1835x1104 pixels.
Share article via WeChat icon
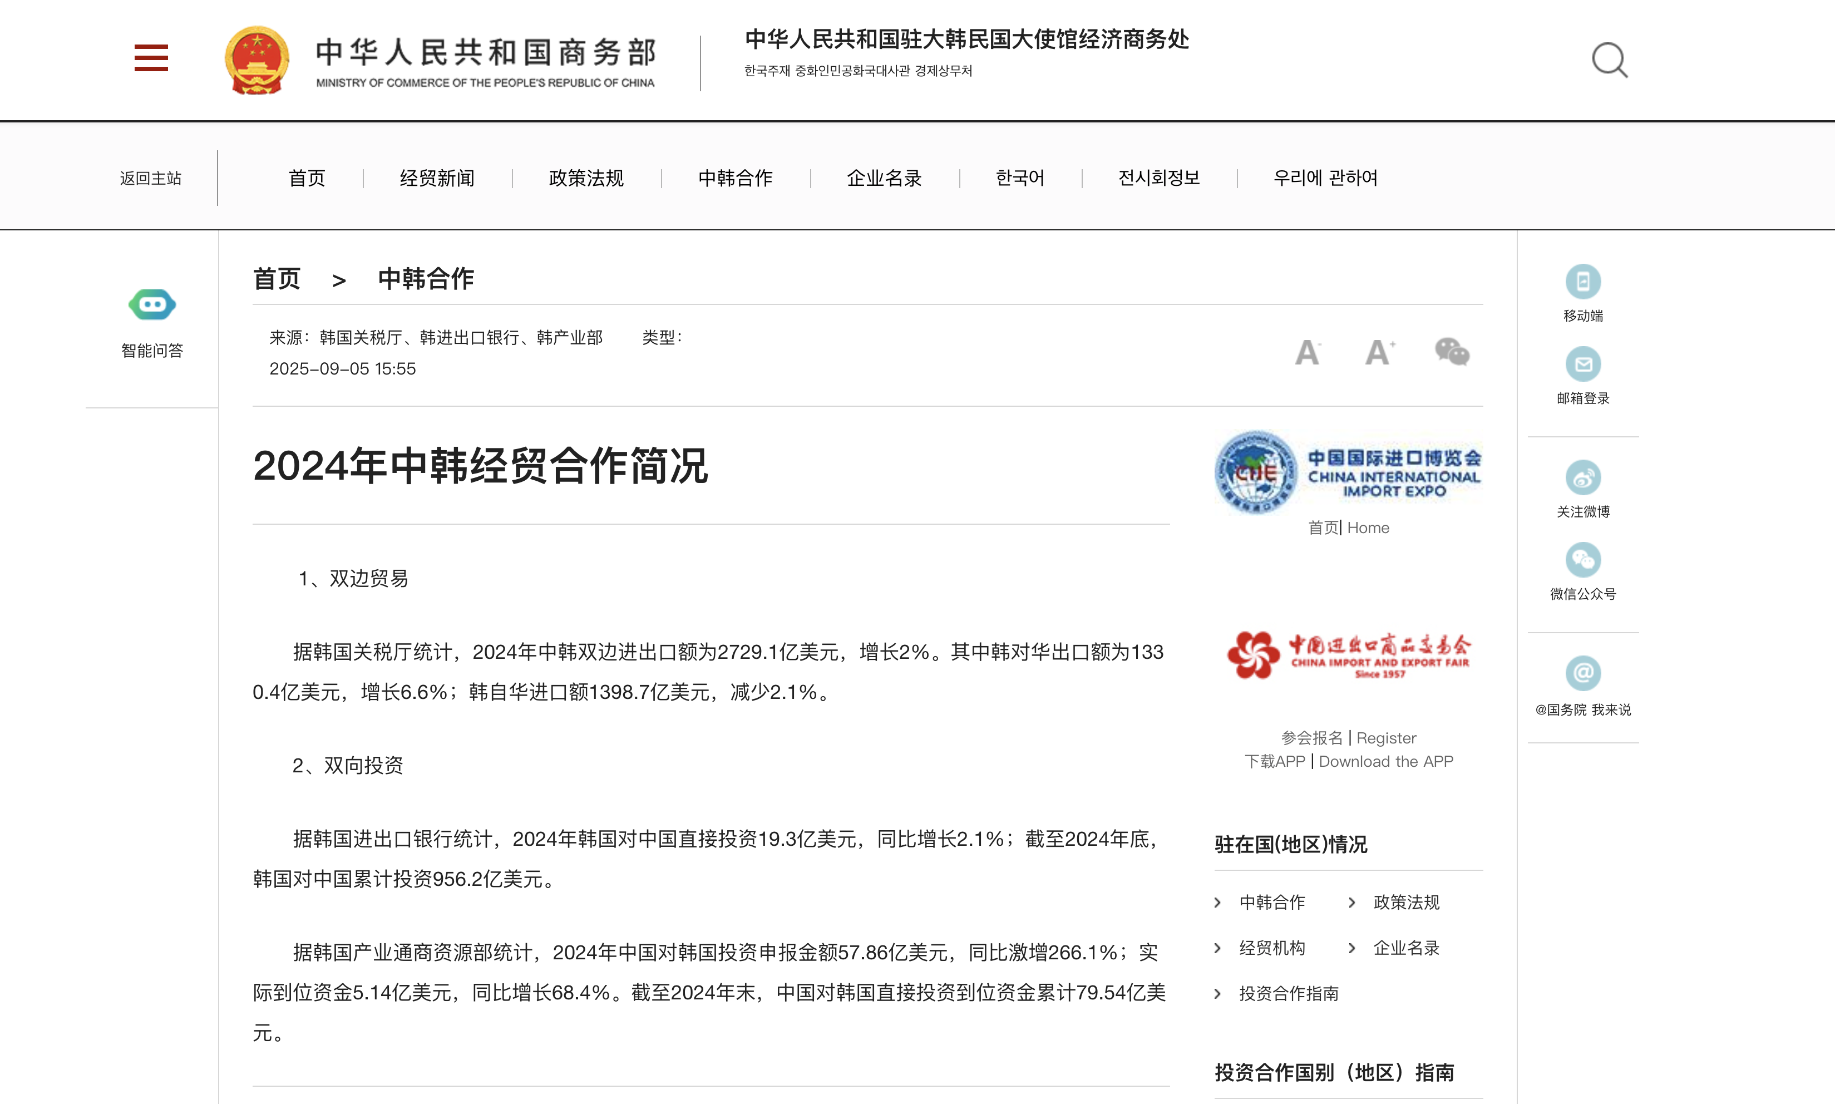pyautogui.click(x=1452, y=351)
